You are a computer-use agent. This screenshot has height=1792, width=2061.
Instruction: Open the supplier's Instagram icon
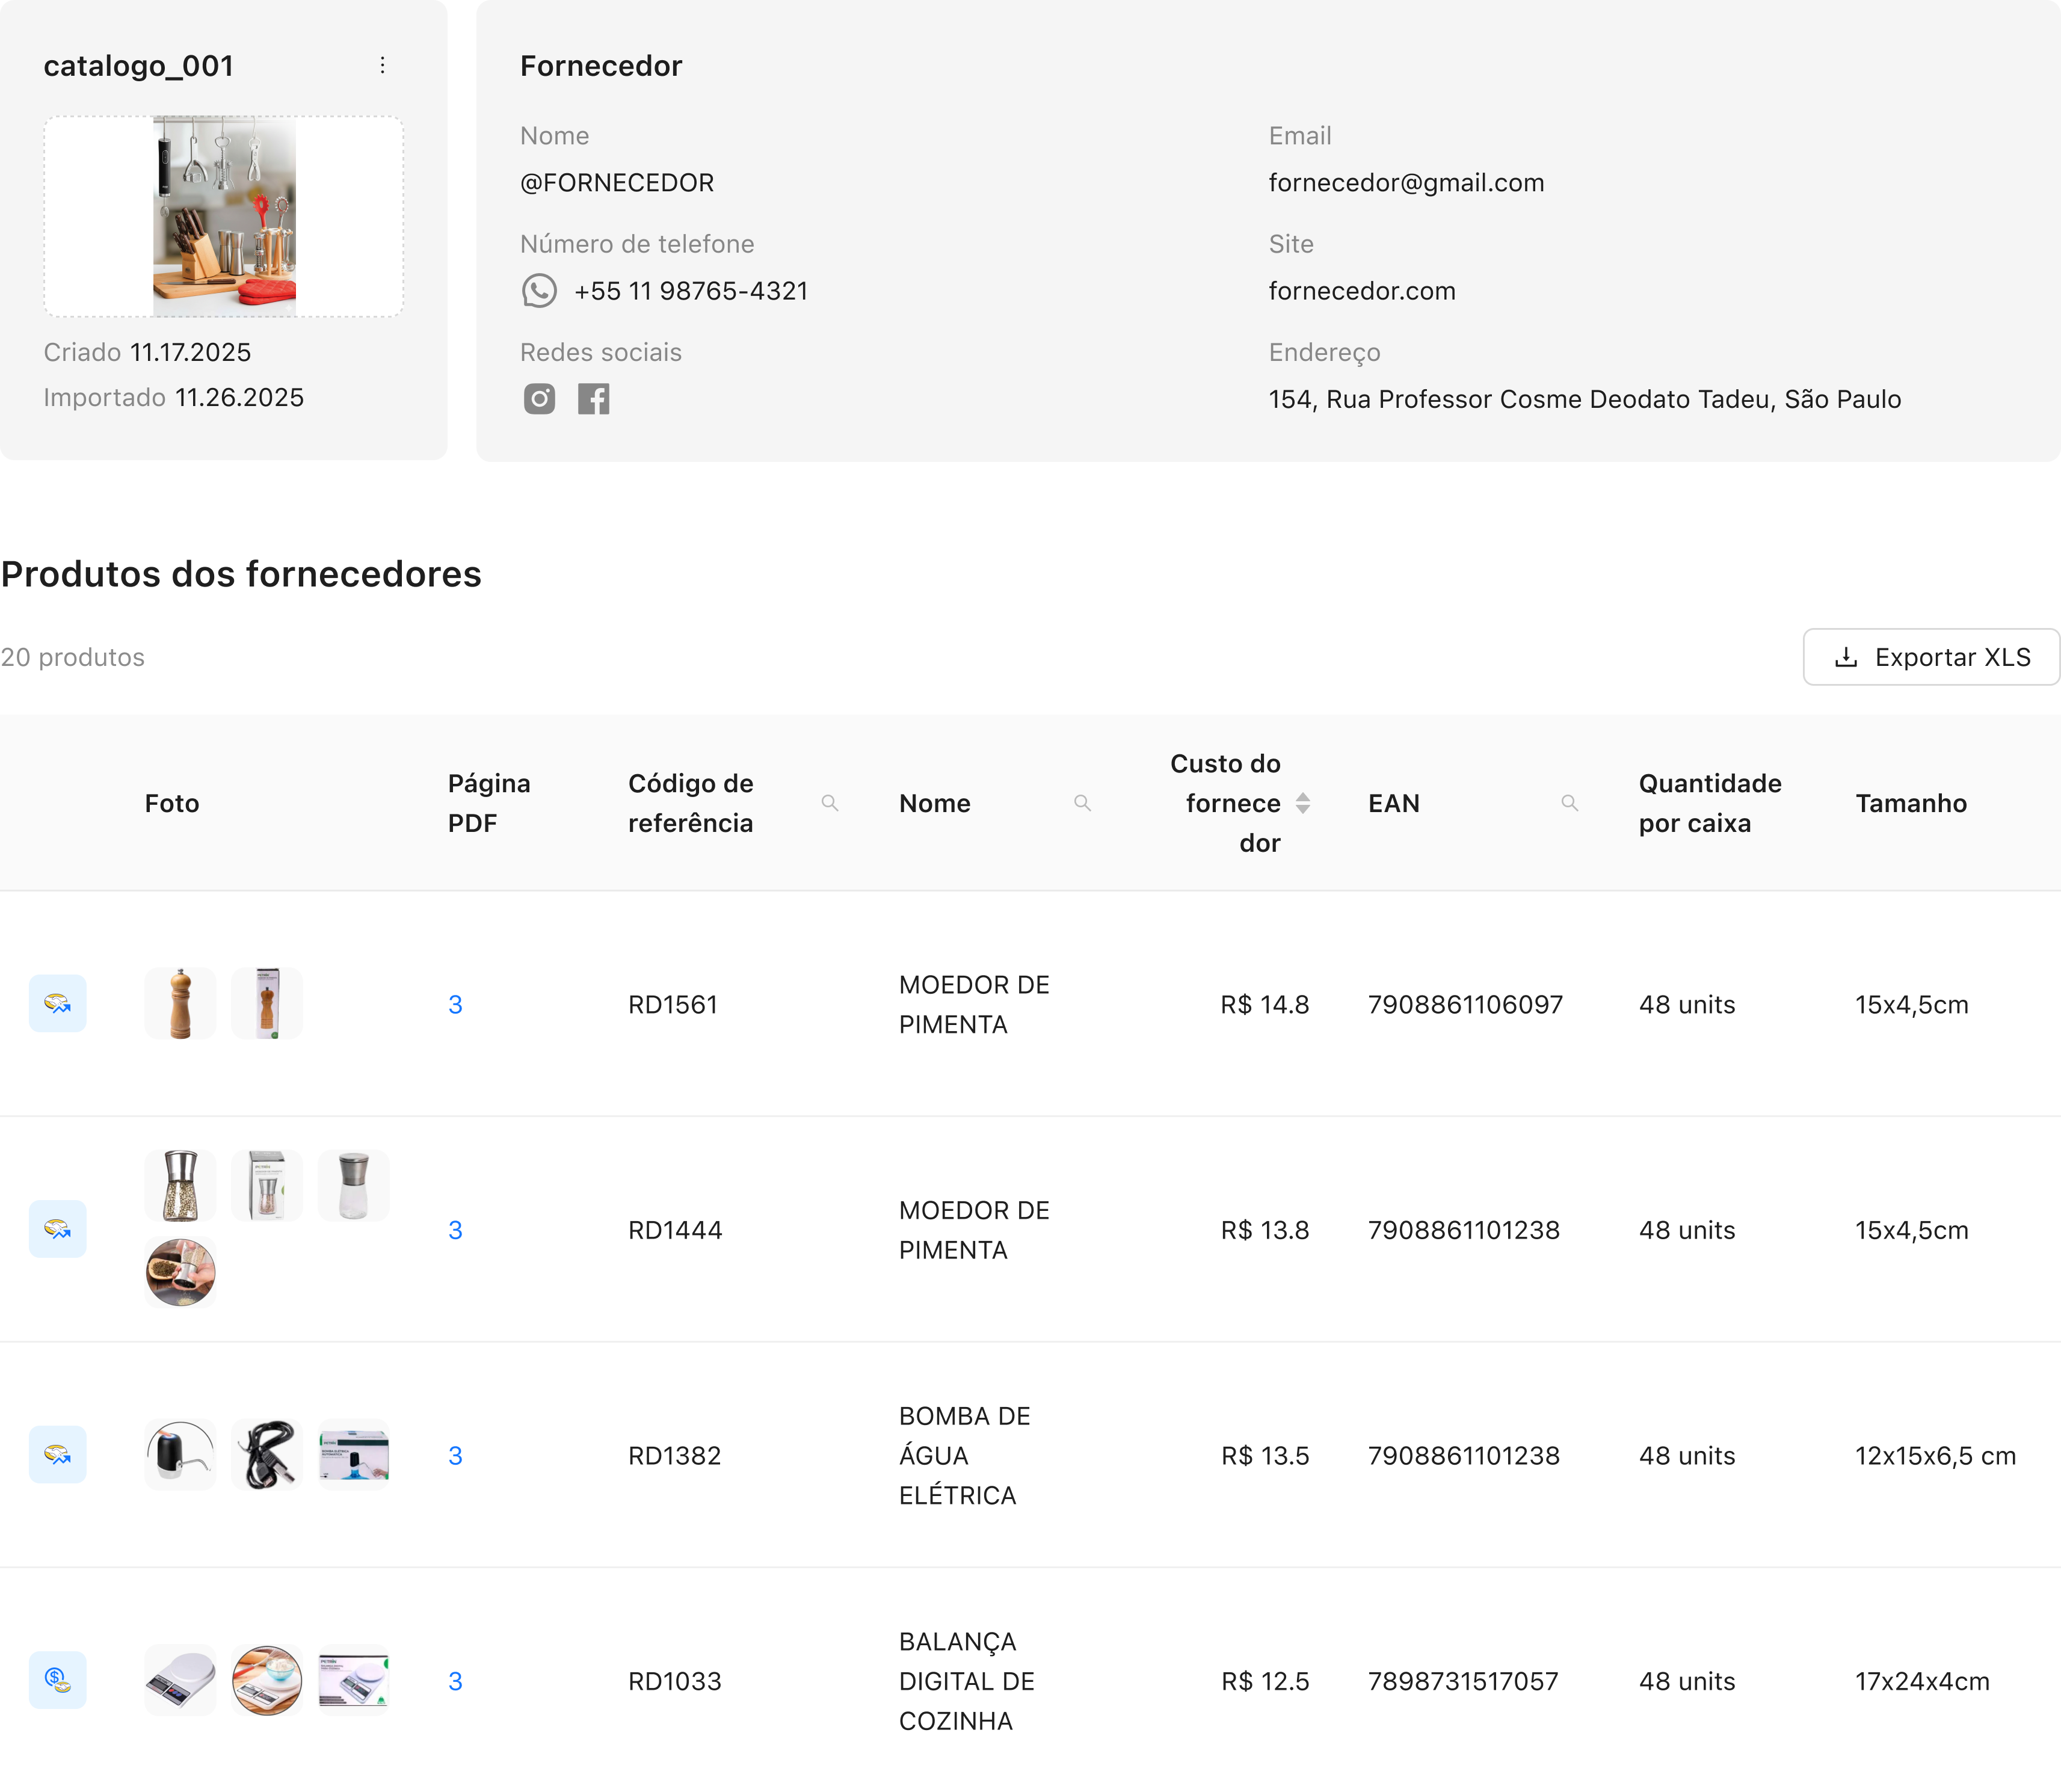pos(539,399)
